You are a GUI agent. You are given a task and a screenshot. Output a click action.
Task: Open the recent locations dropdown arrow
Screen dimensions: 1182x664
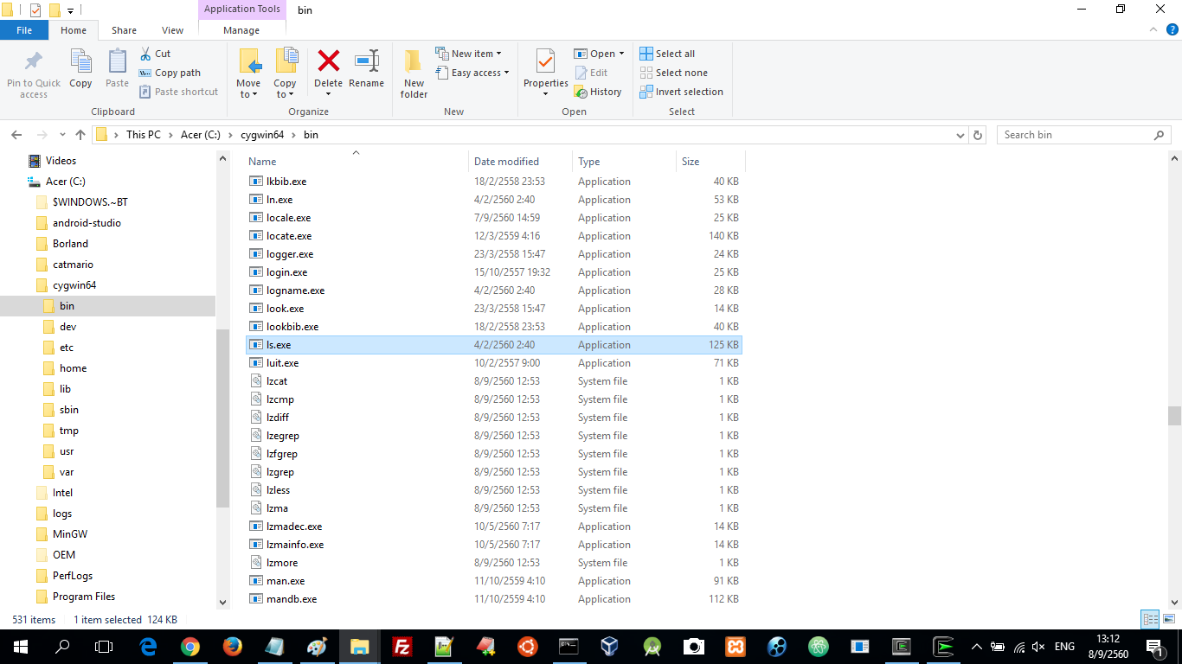(62, 135)
